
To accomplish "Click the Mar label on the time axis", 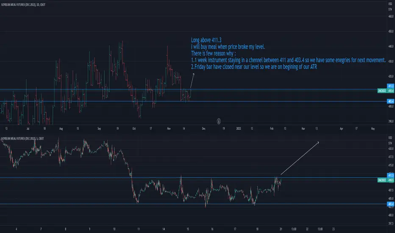I will coord(303,128).
